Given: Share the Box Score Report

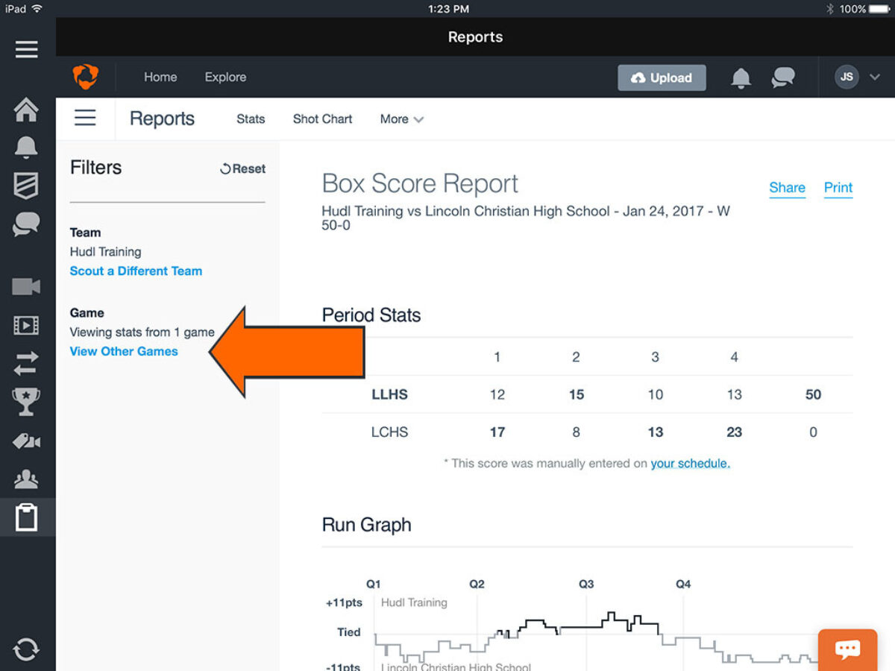Looking at the screenshot, I should [787, 188].
